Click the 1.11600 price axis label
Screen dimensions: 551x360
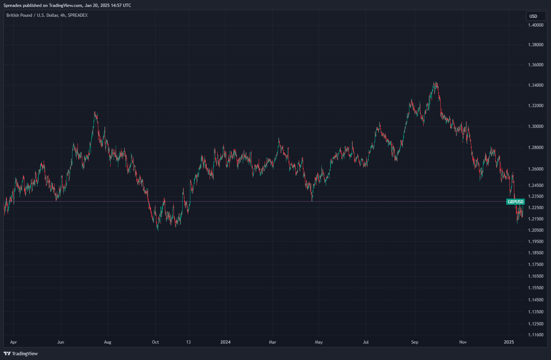[536, 335]
